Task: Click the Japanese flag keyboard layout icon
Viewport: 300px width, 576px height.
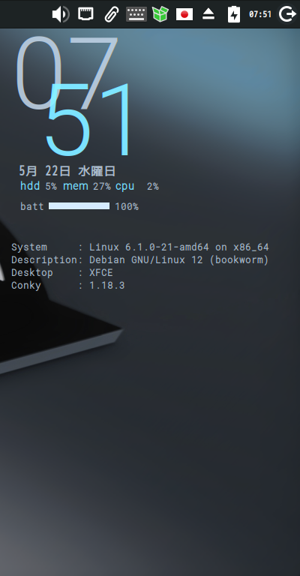Action: click(x=184, y=15)
